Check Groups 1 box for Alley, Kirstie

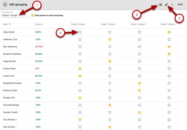pyautogui.click(x=80, y=32)
